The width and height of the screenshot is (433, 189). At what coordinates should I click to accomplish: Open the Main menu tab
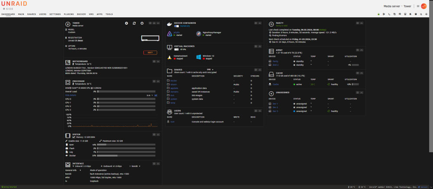tap(21, 14)
